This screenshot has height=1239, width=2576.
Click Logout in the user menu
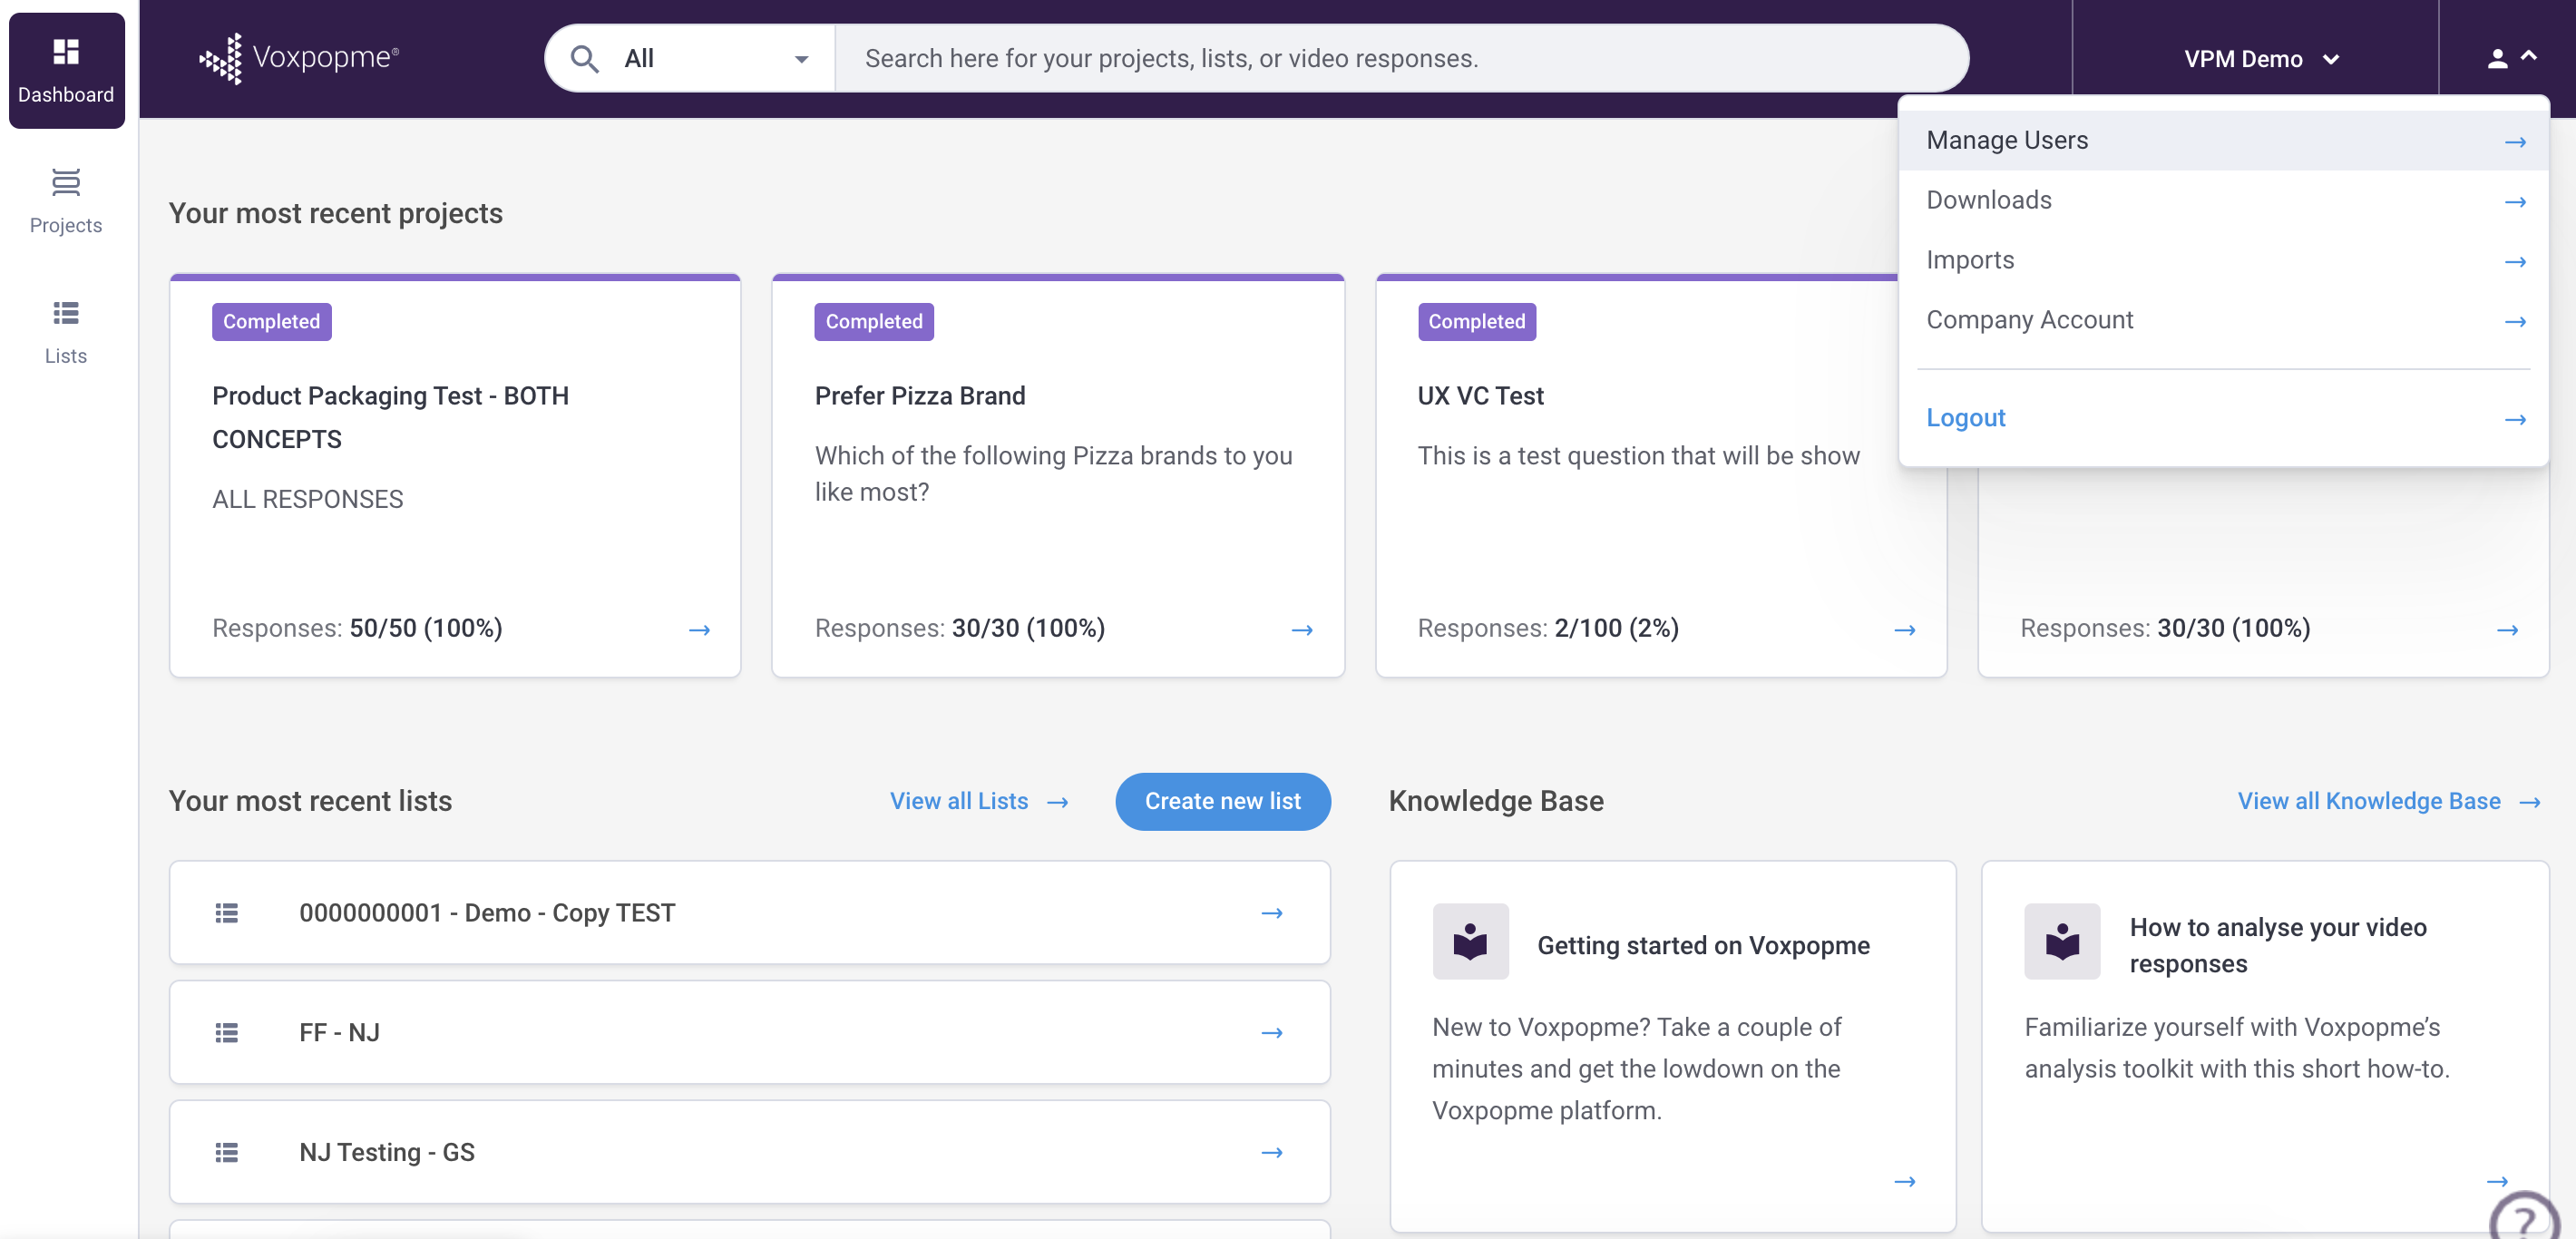point(2223,418)
